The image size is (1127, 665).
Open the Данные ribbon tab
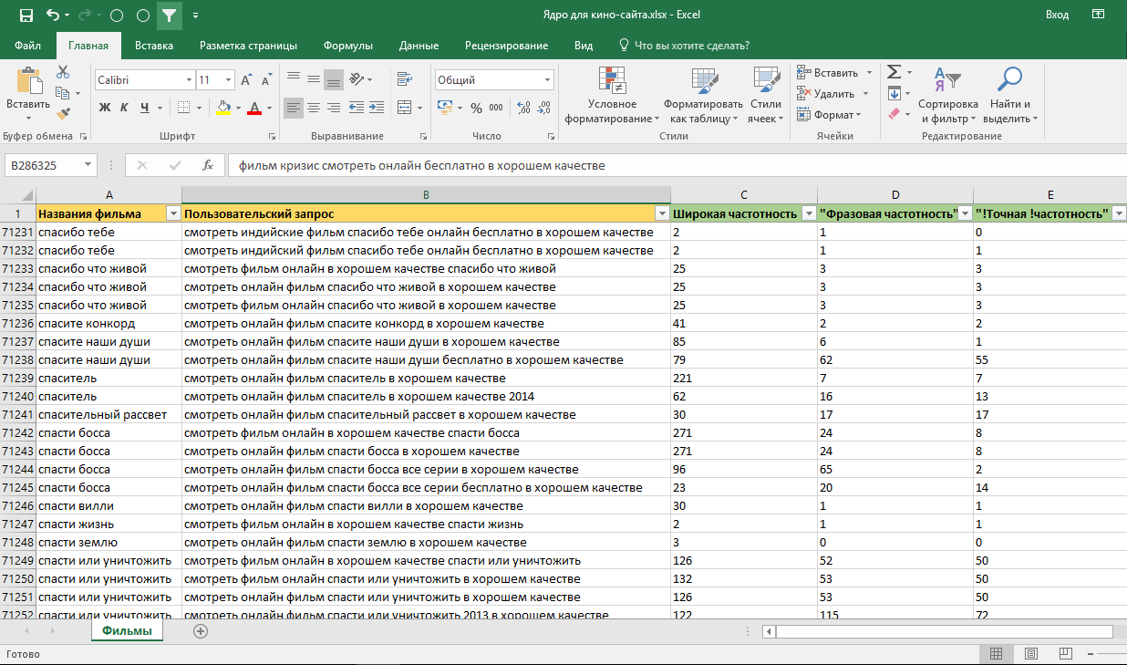click(x=419, y=46)
